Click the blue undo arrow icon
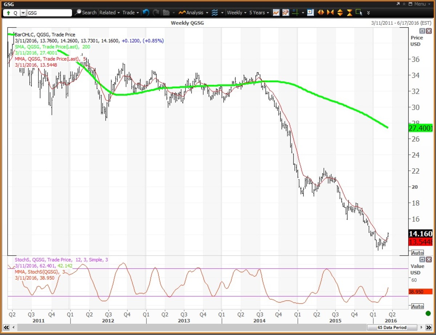Image resolution: width=436 pixels, height=335 pixels. tap(146, 13)
